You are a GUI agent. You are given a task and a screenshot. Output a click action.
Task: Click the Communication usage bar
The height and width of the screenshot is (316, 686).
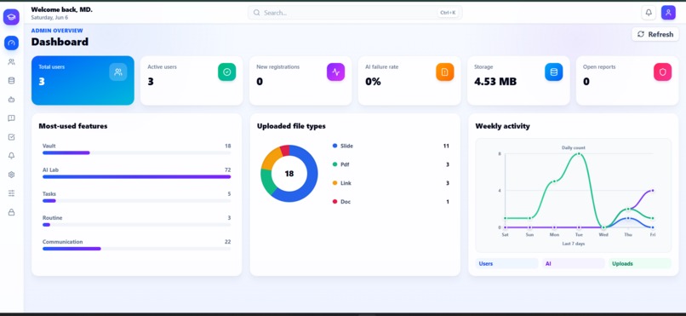pyautogui.click(x=136, y=249)
